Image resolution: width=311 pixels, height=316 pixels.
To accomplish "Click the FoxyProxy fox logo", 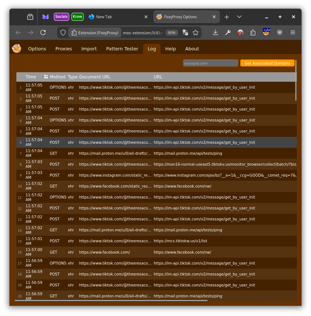I will point(16,49).
